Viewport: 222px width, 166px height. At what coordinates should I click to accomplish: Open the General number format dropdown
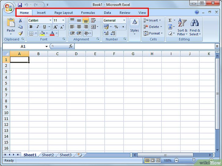124,20
